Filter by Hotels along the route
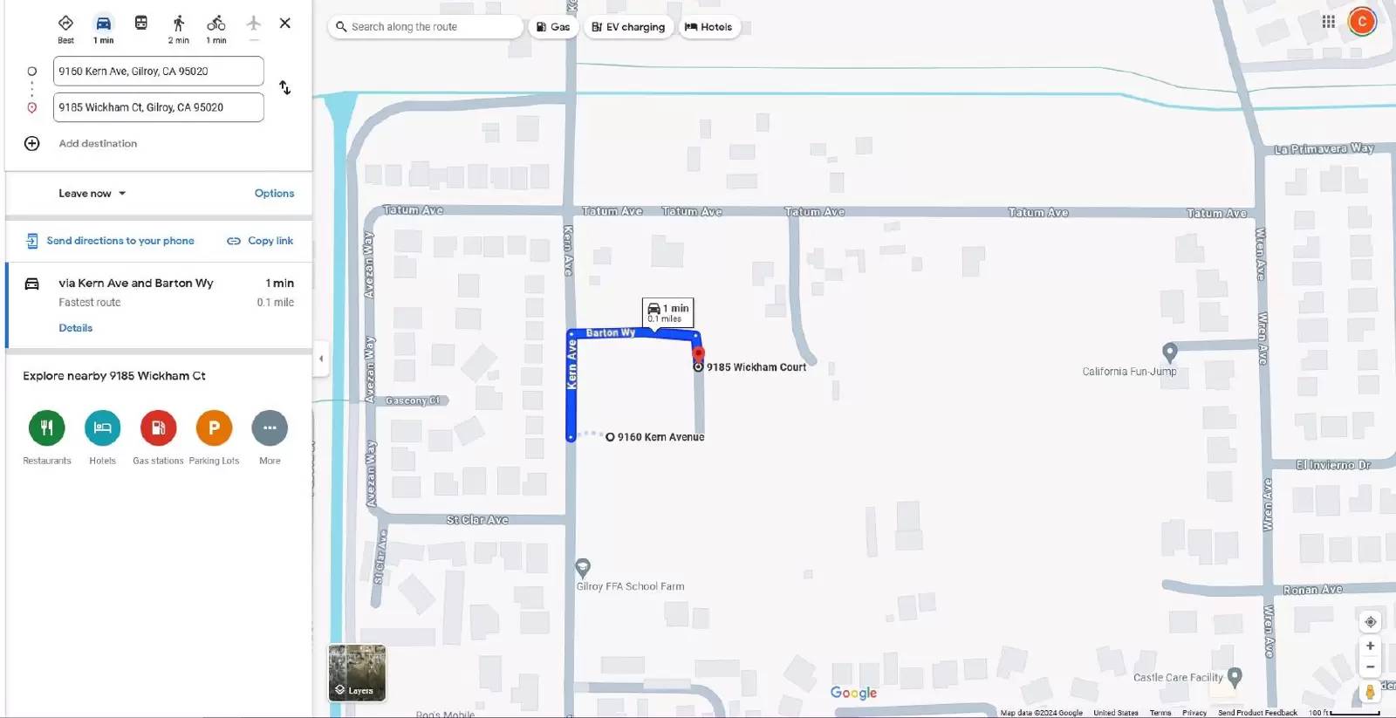1396x718 pixels. pyautogui.click(x=708, y=27)
